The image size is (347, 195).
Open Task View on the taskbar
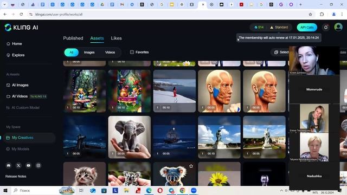81,190
